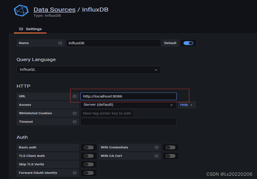Click the With Credentials label text

114,148
